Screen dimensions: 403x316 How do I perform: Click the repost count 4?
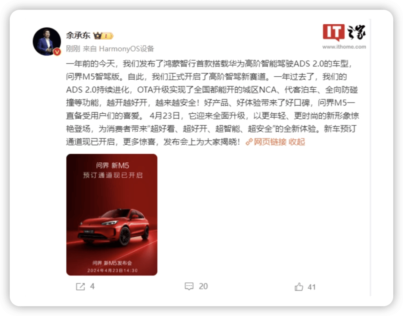92,286
